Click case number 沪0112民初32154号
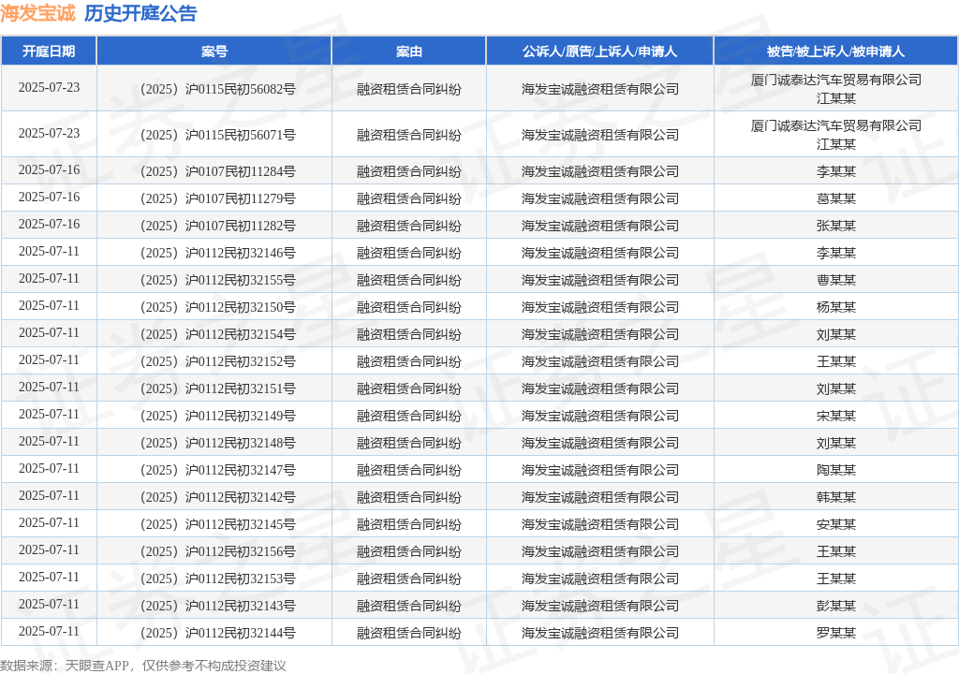 click(217, 334)
